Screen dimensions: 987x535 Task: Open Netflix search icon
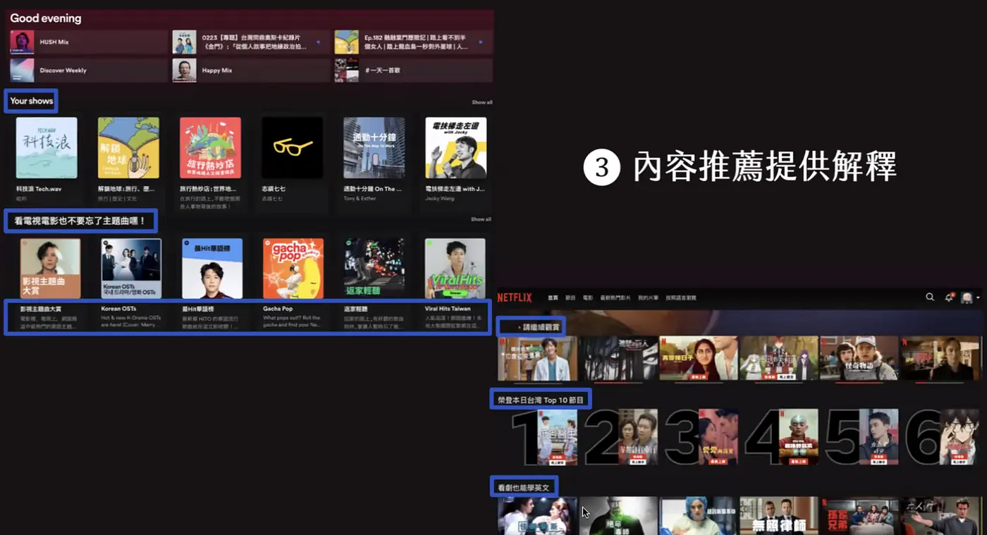930,297
